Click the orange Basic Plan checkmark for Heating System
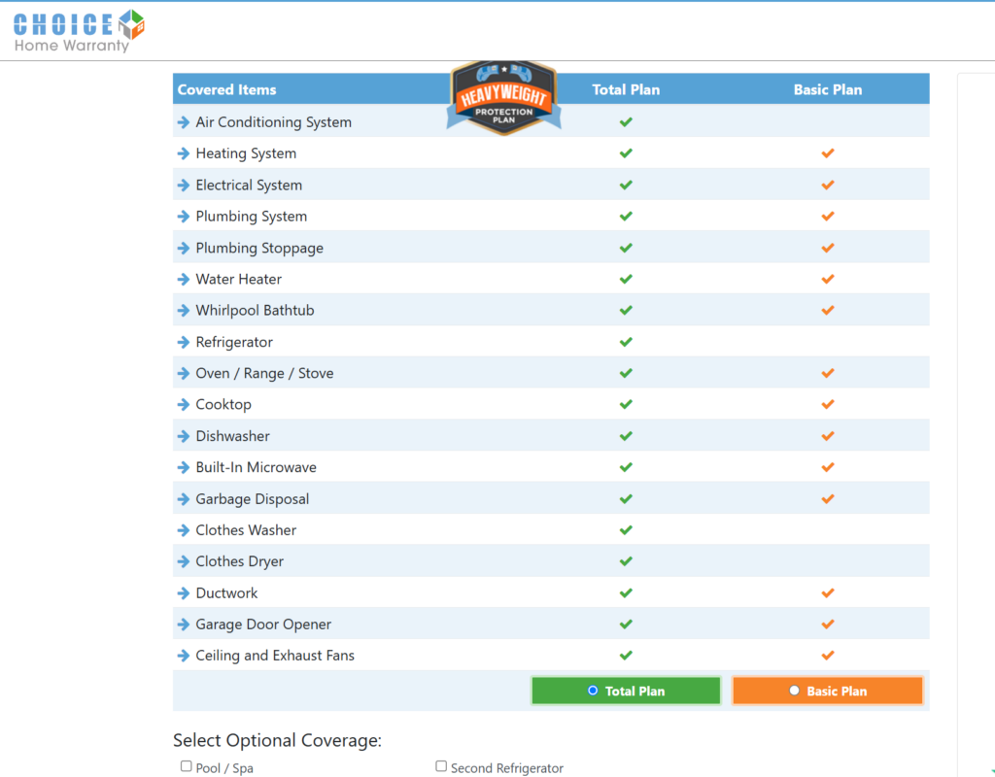Image resolution: width=995 pixels, height=777 pixels. pos(828,153)
